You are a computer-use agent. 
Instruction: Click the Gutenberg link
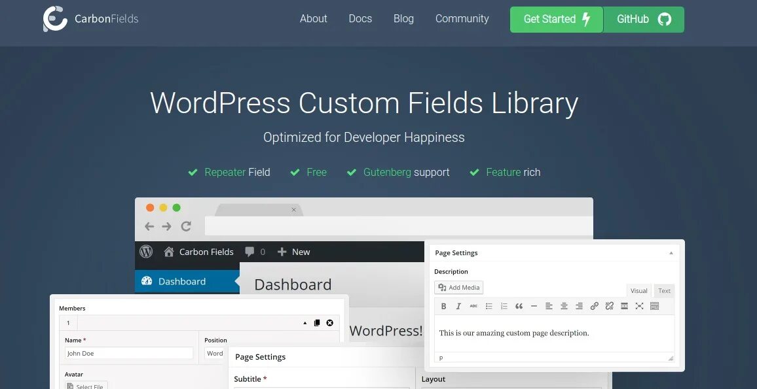[x=387, y=172]
